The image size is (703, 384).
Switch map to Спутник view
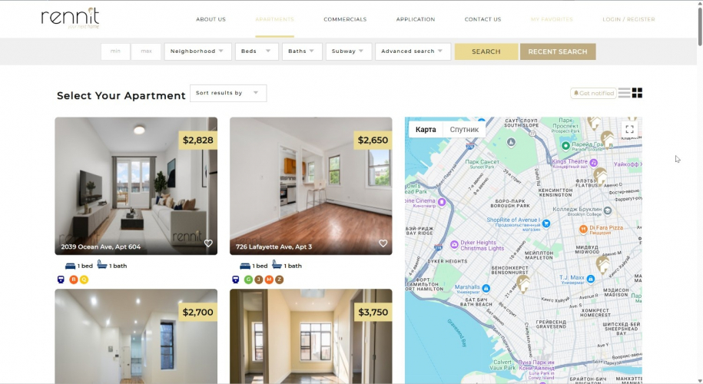464,130
